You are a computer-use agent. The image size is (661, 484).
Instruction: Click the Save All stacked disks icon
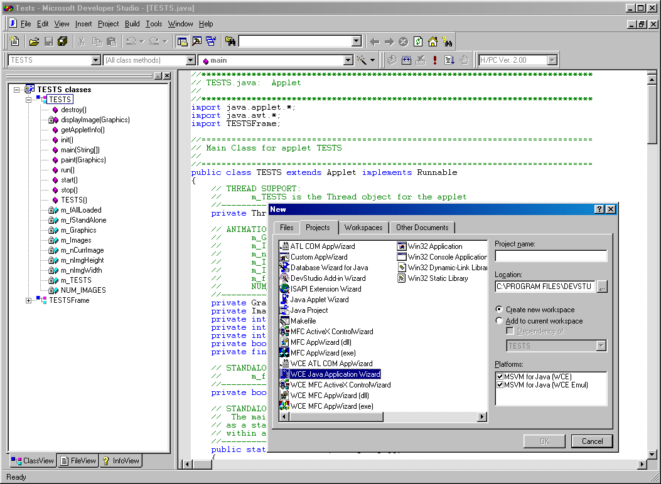[x=63, y=41]
